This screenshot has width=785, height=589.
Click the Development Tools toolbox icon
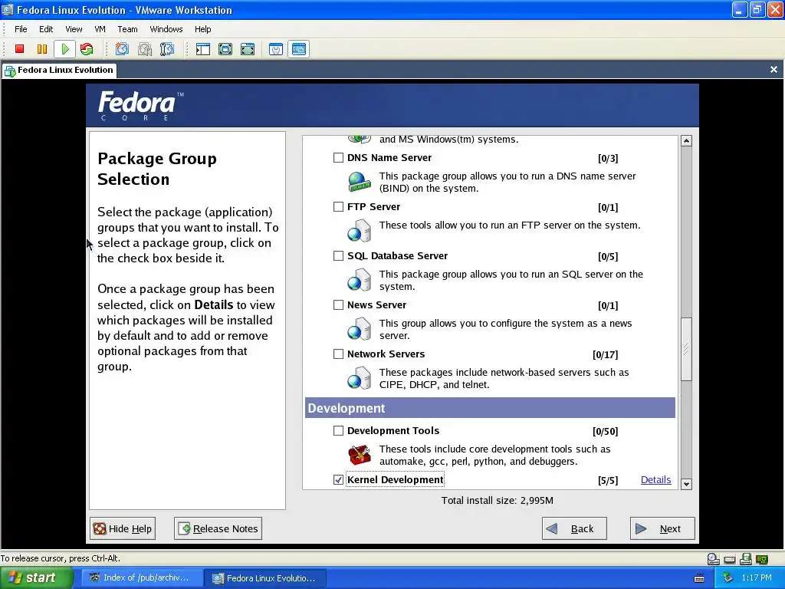(x=360, y=455)
